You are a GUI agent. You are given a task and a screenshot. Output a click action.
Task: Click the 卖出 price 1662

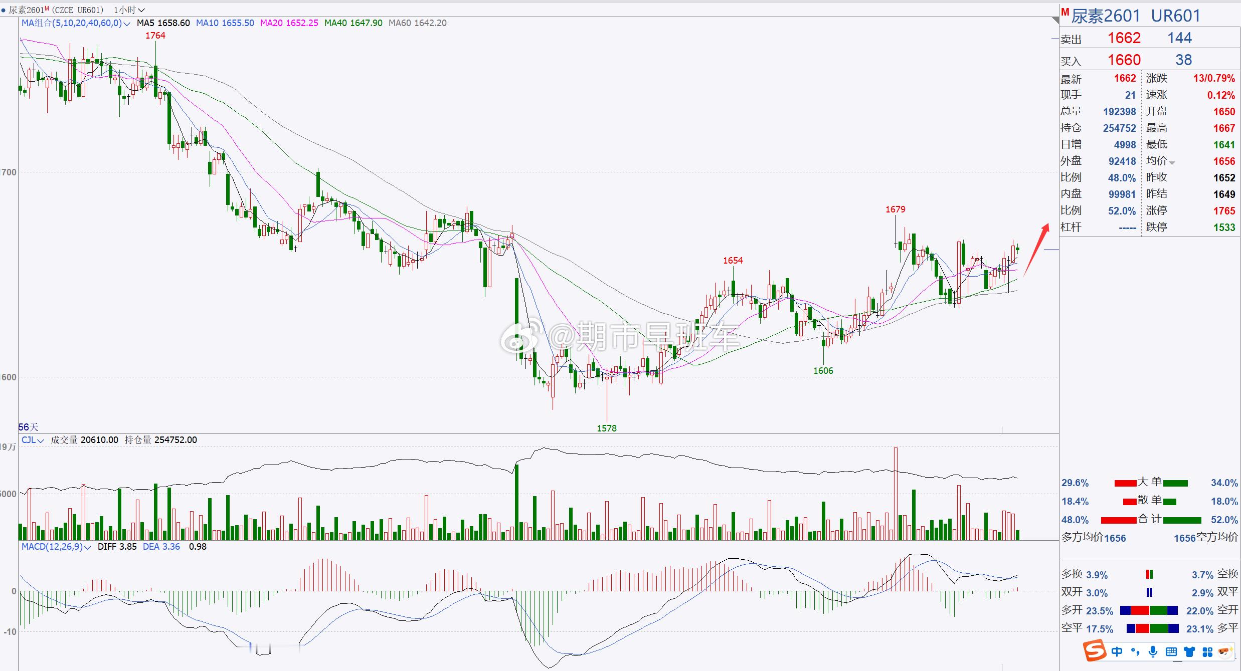click(1124, 38)
